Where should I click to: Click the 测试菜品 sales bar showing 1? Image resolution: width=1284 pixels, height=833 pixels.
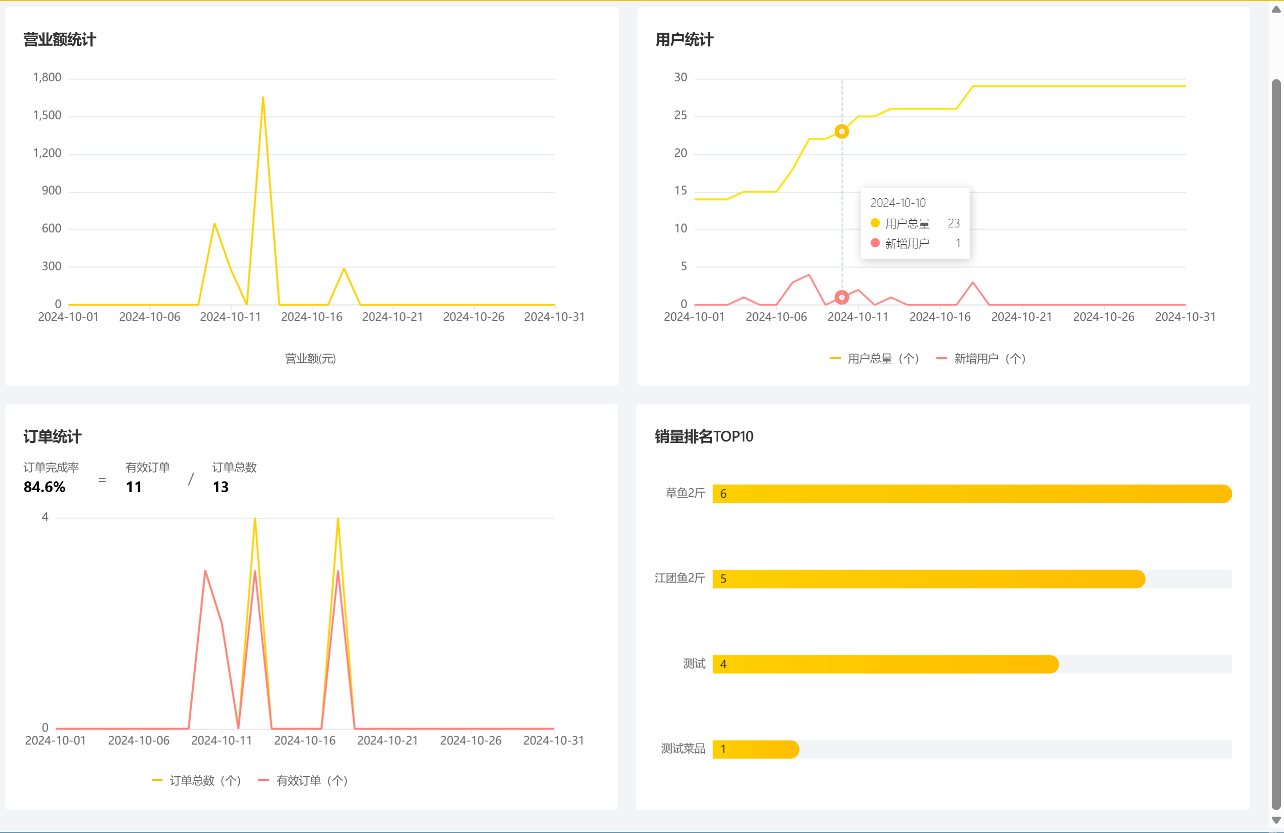(755, 749)
